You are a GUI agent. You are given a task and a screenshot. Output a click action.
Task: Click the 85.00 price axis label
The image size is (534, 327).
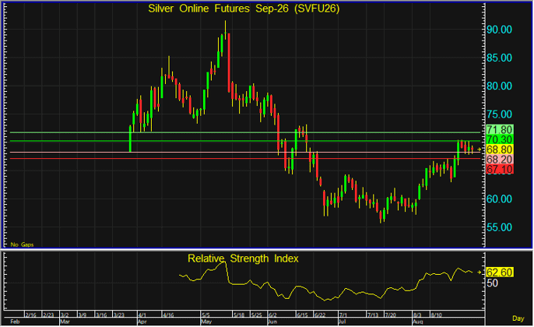(x=499, y=58)
